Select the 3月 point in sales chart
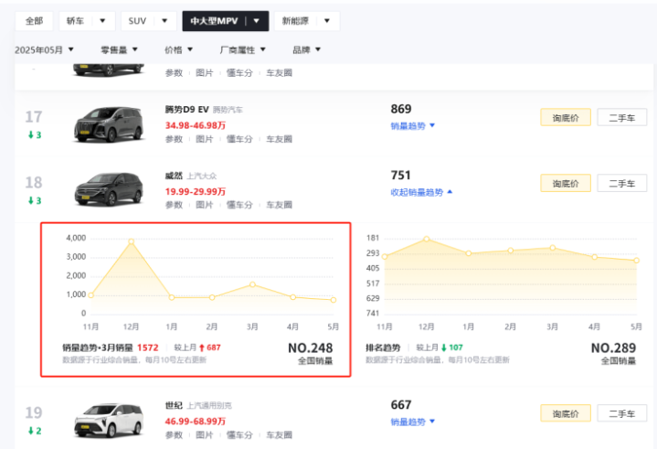 [x=253, y=284]
